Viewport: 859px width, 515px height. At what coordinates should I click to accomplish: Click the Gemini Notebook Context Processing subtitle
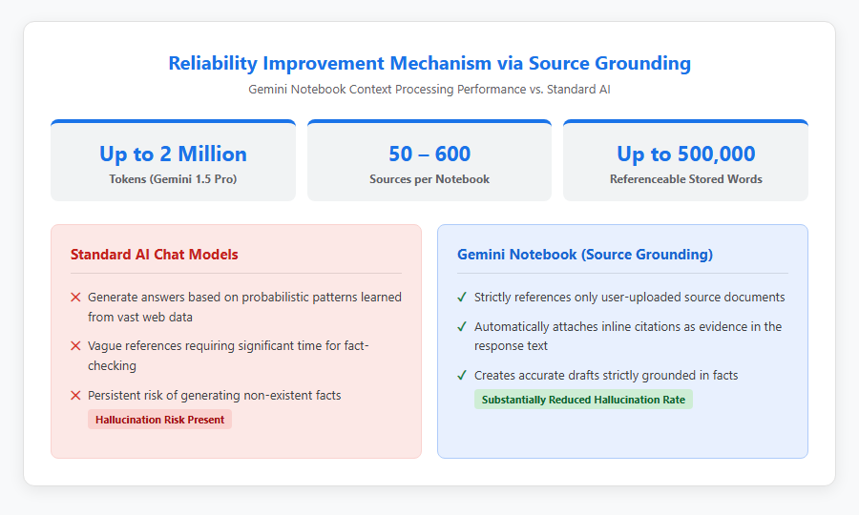tap(429, 90)
